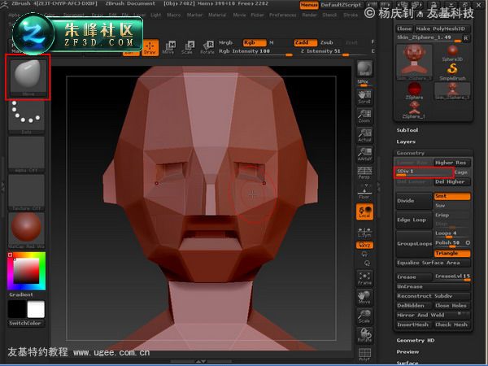Open the Material menu
Image resolution: width=488 pixels, height=366 pixels.
point(217,15)
